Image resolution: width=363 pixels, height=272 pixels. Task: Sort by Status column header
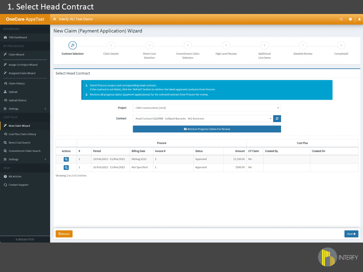pos(208,151)
